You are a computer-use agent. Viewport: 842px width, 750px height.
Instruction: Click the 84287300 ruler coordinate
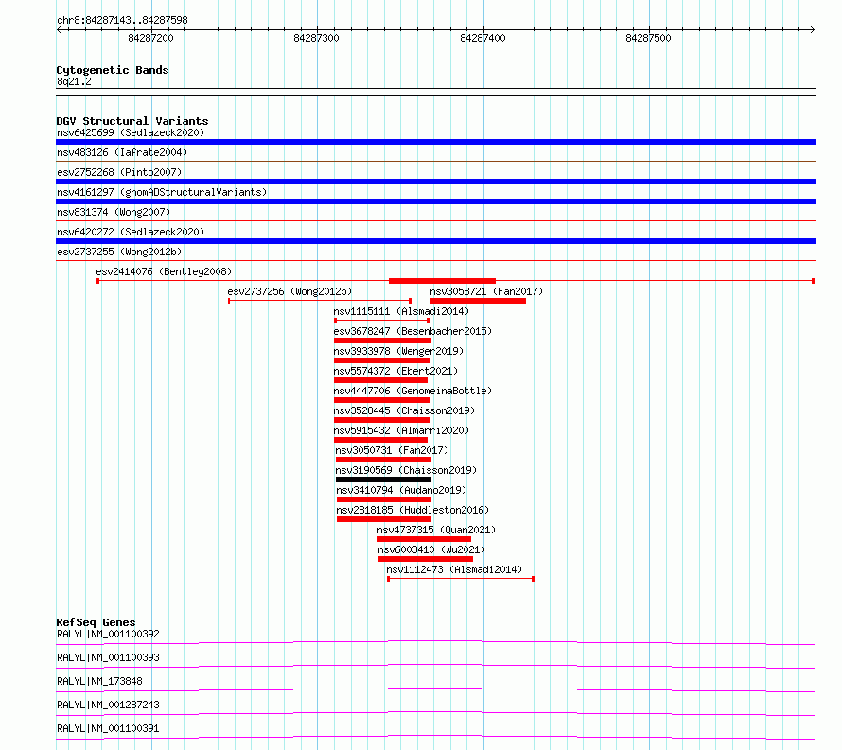pos(316,38)
